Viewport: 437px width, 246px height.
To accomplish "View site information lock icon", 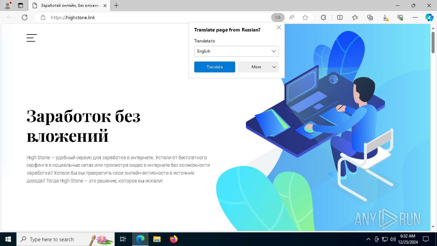I will (43, 17).
